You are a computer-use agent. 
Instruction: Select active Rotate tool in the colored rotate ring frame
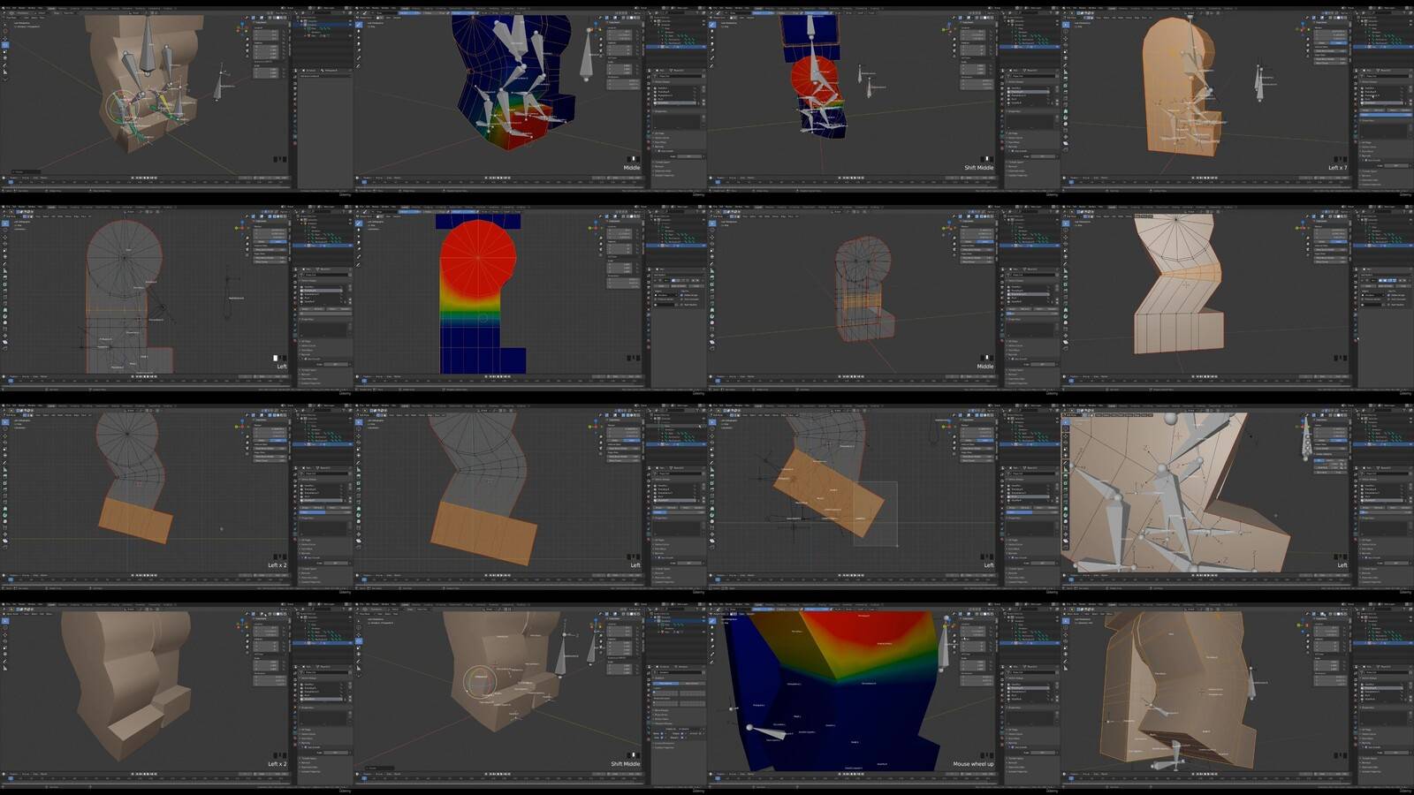[x=4, y=46]
